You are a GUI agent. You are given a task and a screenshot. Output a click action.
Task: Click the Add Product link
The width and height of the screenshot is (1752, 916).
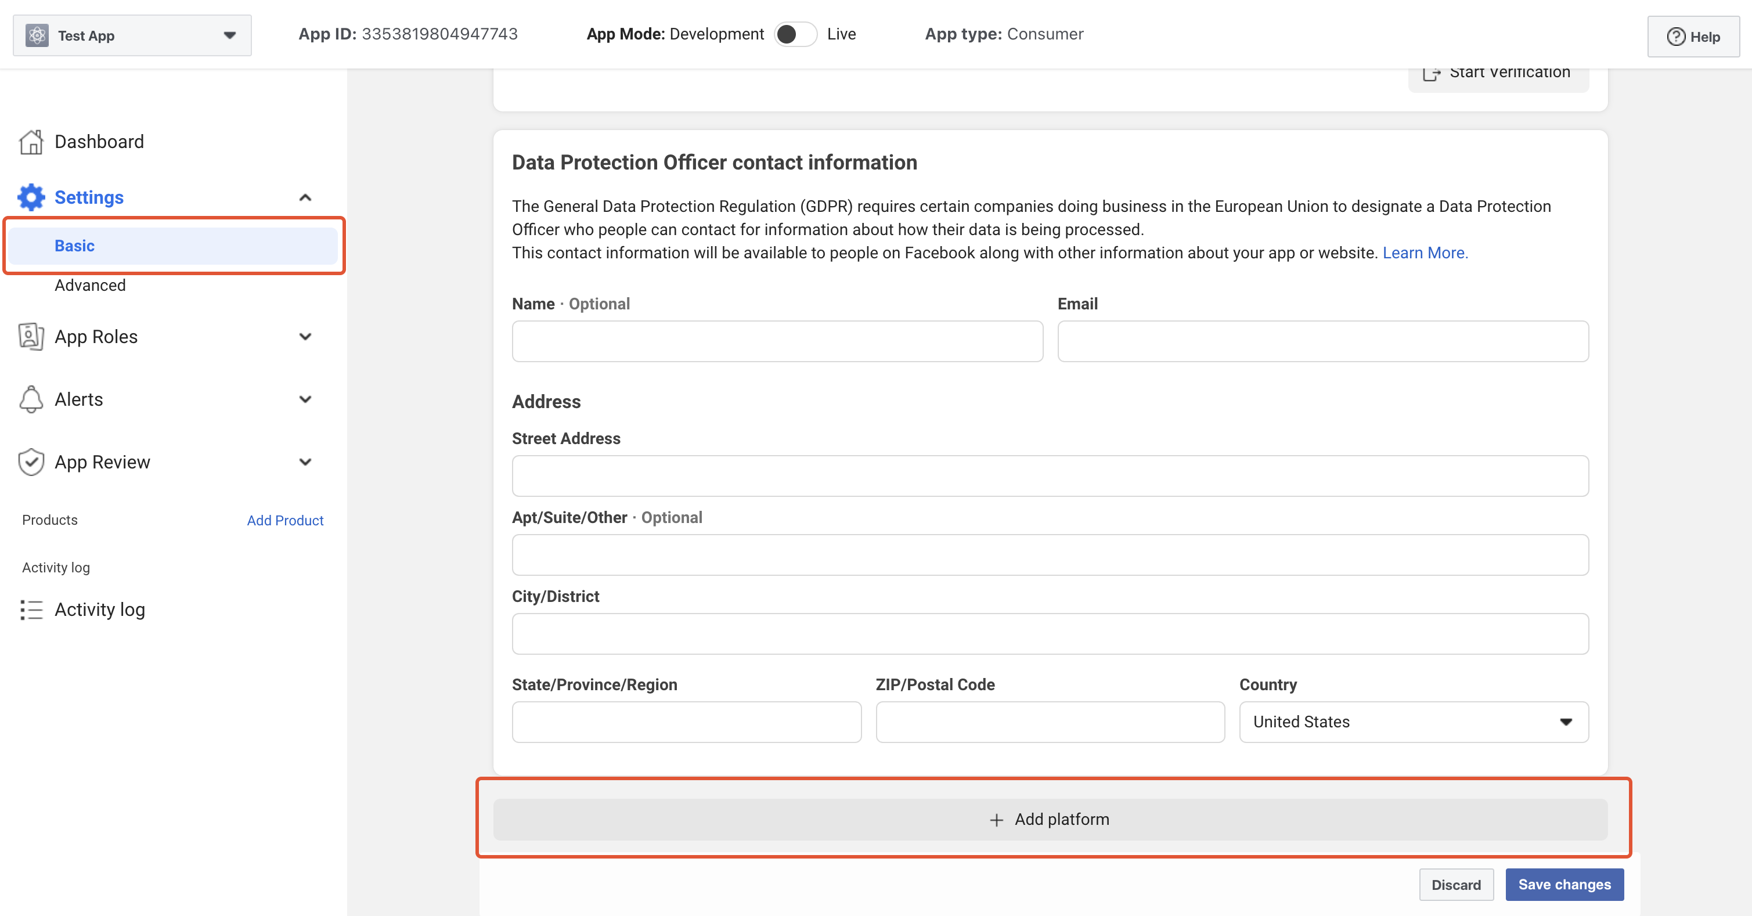285,520
